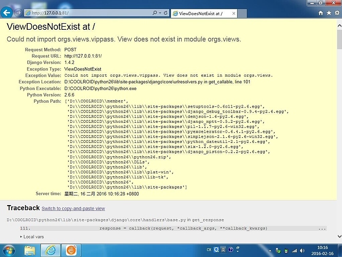
Task: Click django_debug_toolbar egg path line
Action: click(178, 112)
